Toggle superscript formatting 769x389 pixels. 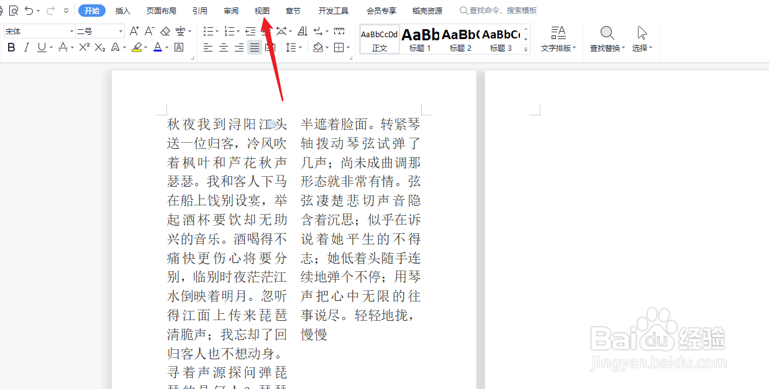(x=84, y=48)
